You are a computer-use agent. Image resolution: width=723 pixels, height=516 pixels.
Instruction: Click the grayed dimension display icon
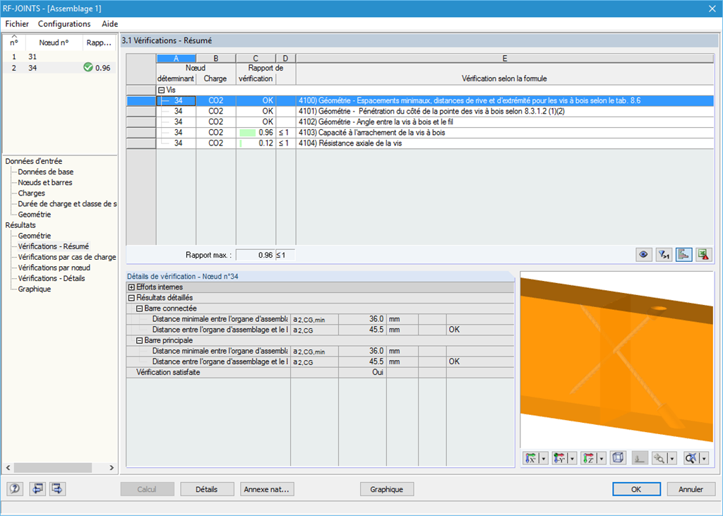click(x=640, y=458)
